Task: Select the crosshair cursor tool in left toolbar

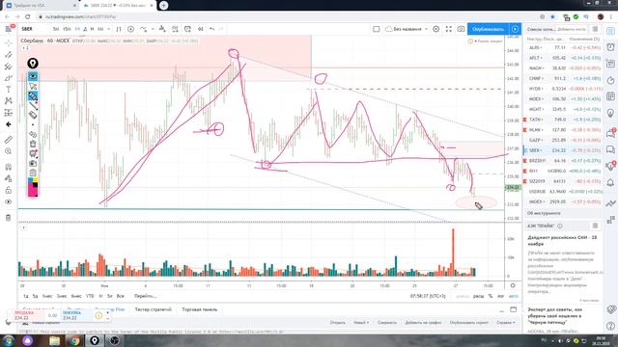Action: [8, 42]
